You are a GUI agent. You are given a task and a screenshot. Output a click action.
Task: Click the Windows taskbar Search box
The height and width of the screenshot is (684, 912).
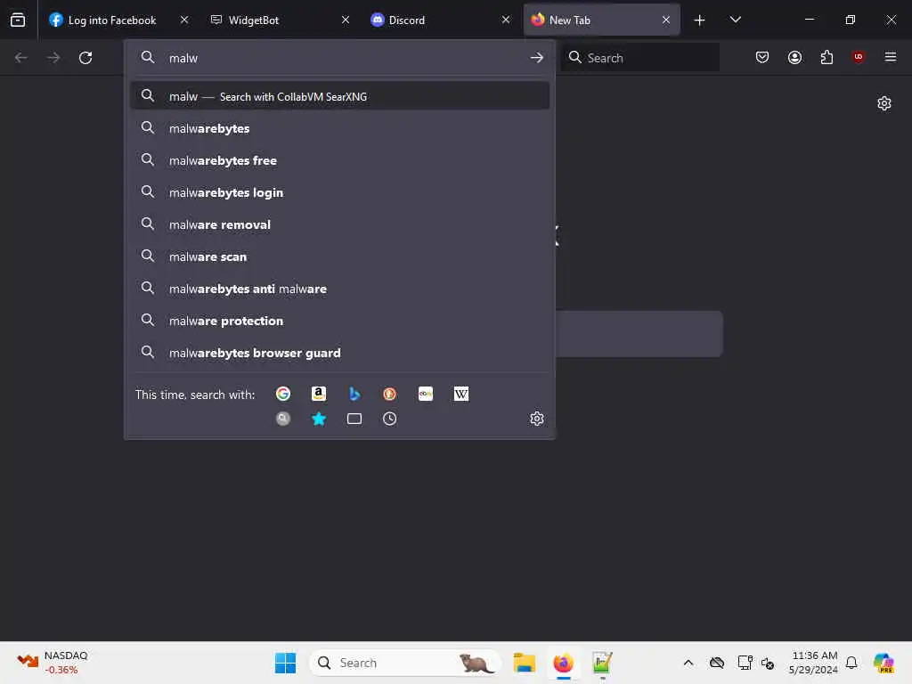coord(405,663)
